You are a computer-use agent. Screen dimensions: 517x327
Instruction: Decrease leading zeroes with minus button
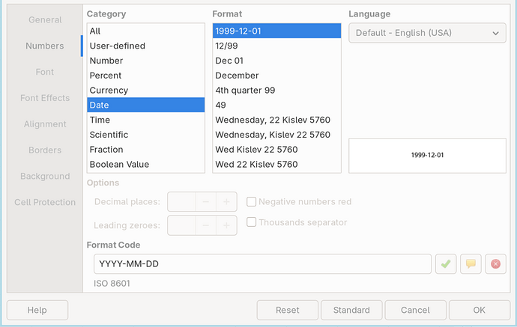(205, 225)
